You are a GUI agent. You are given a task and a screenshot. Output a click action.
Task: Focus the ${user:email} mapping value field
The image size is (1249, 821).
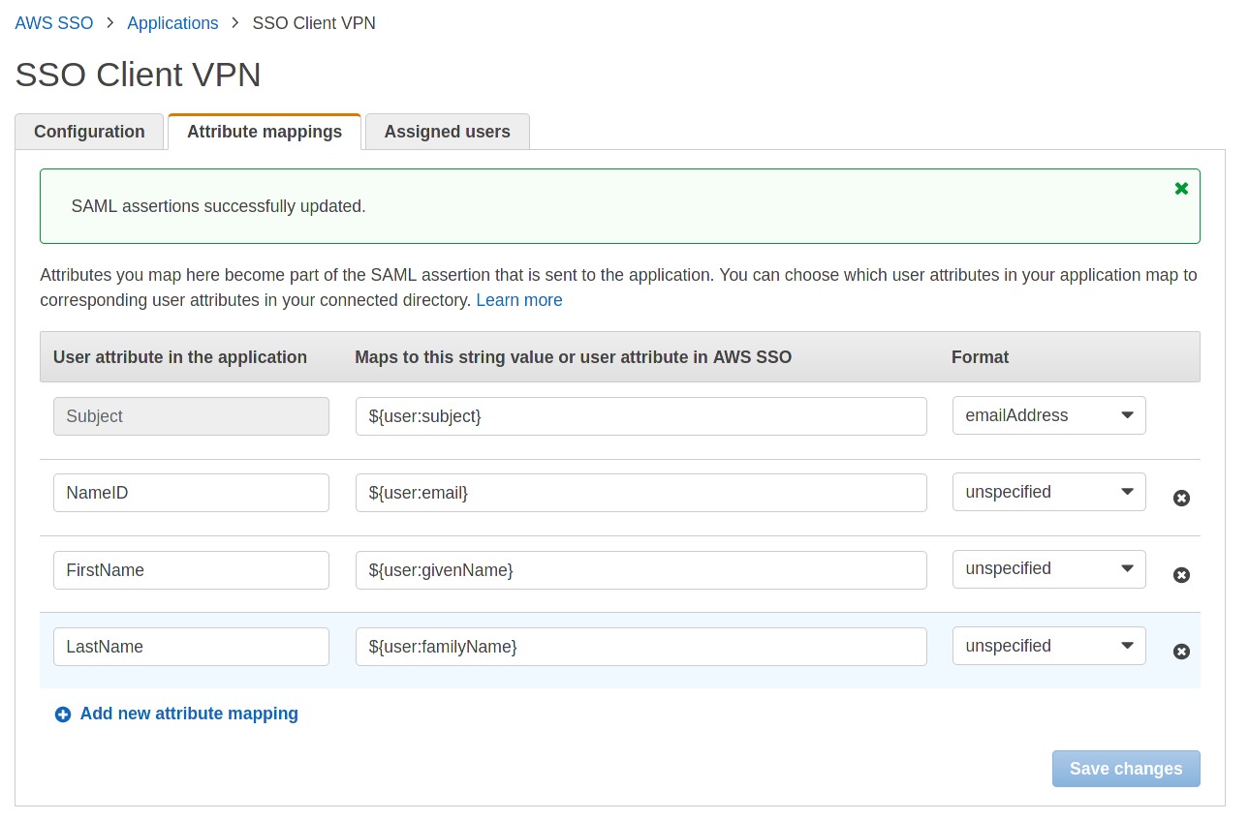[x=640, y=493]
